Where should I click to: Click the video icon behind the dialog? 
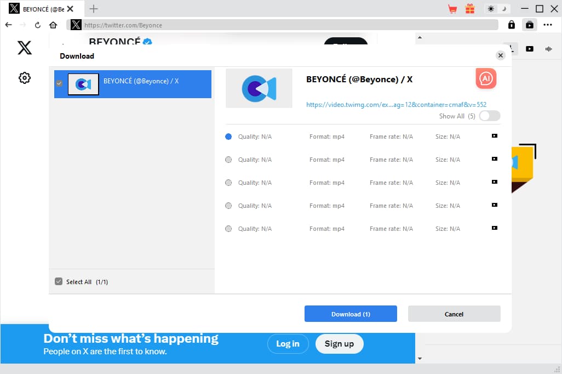tap(529, 49)
